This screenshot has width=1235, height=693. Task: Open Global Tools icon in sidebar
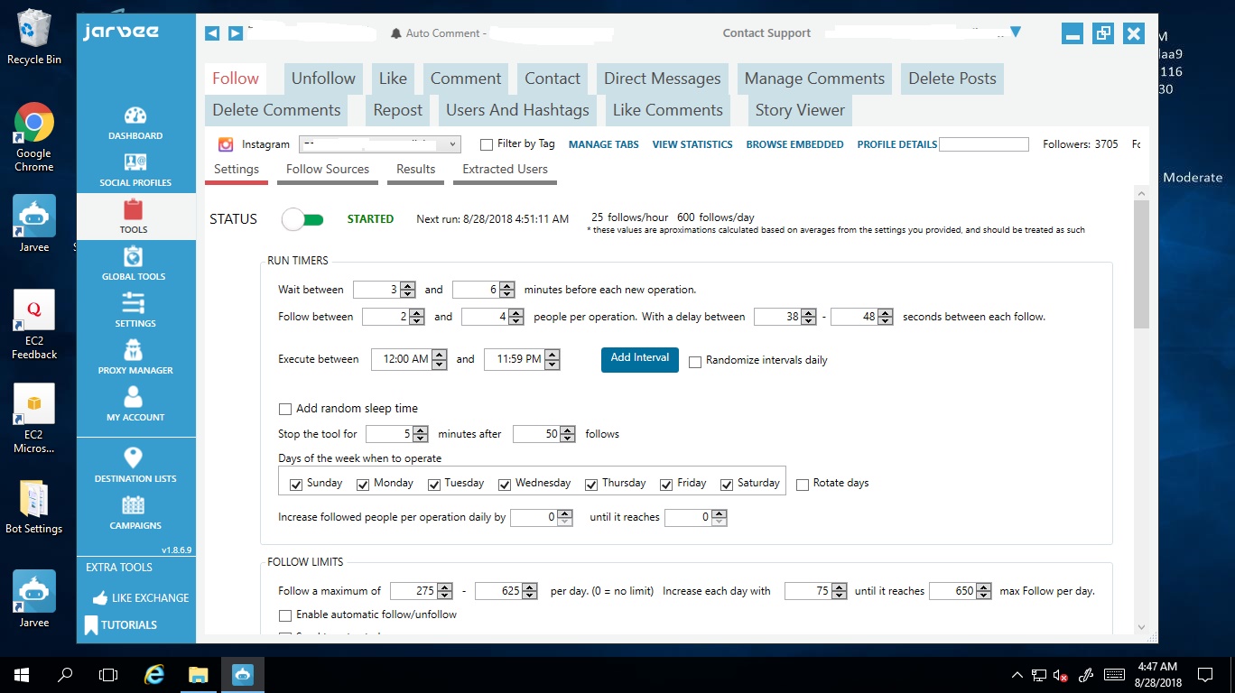[134, 256]
